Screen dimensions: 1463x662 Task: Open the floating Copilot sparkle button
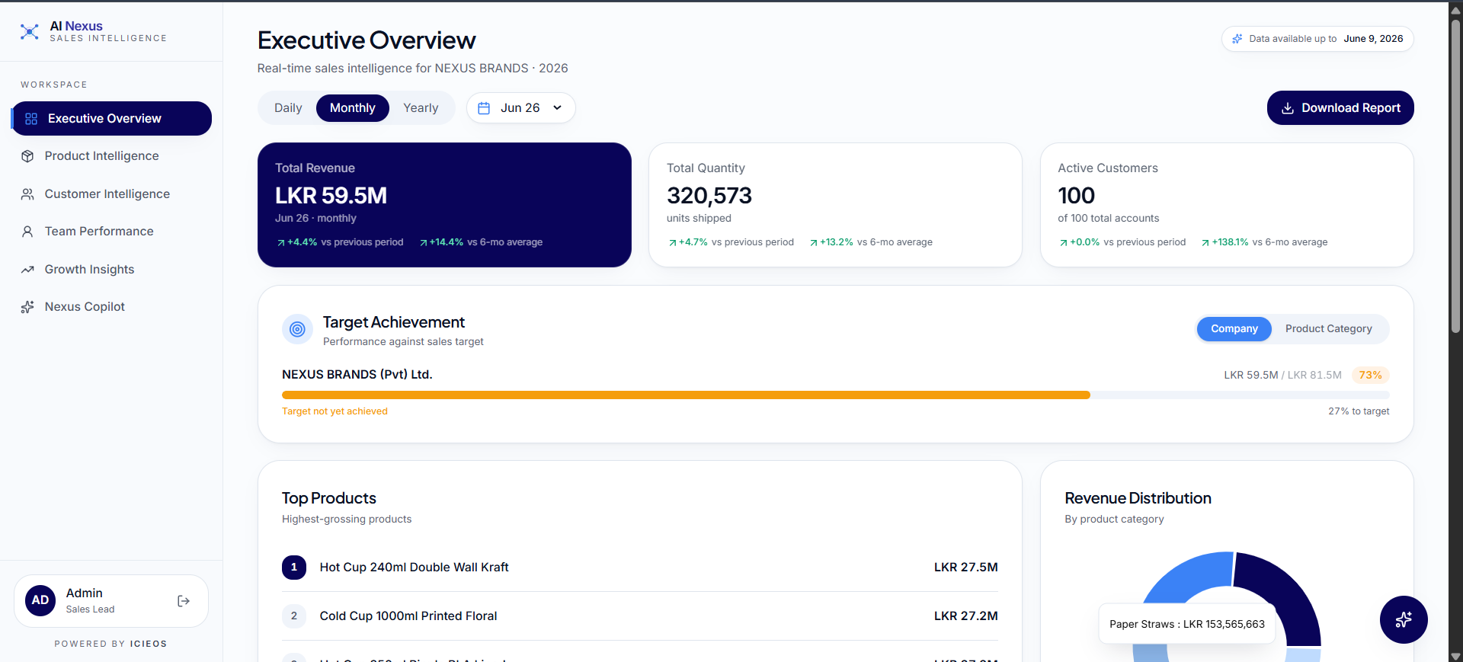[1404, 619]
